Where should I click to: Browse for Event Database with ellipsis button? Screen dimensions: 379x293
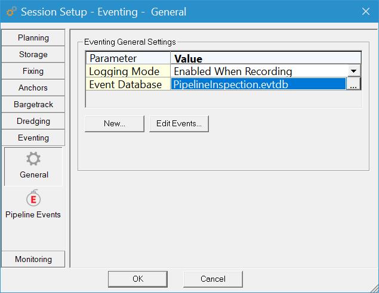(353, 85)
